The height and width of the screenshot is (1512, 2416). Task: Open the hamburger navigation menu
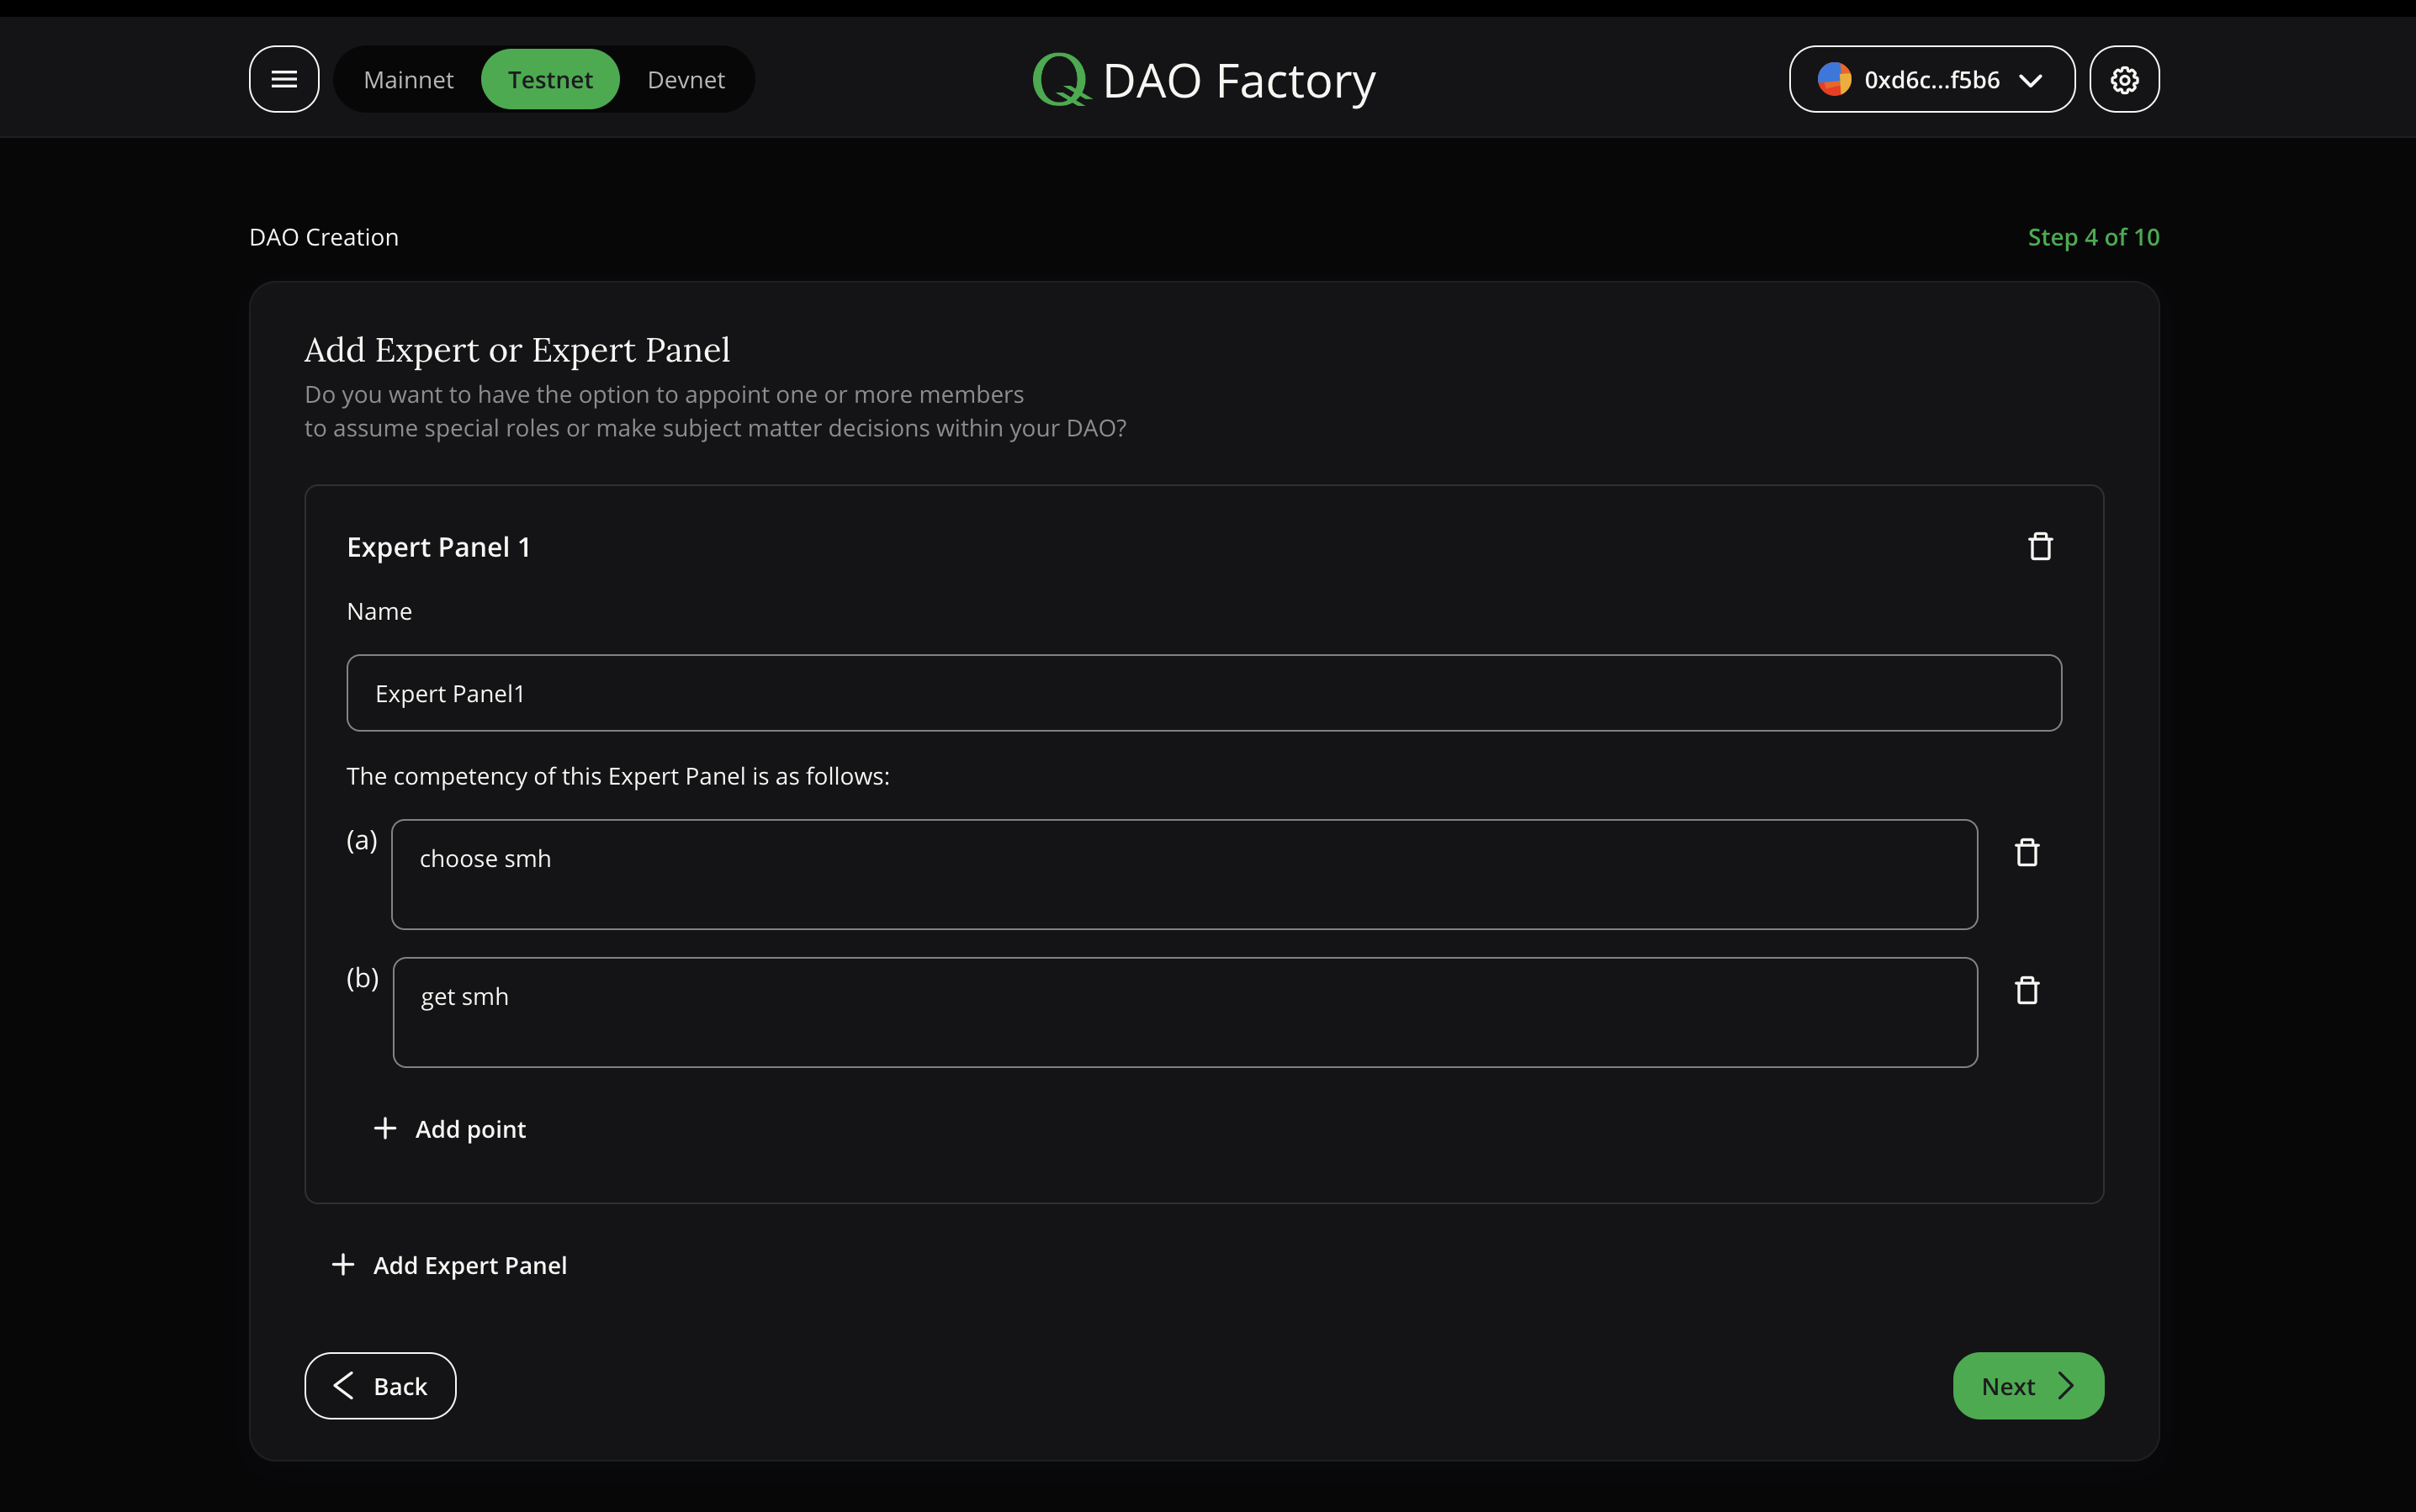283,79
